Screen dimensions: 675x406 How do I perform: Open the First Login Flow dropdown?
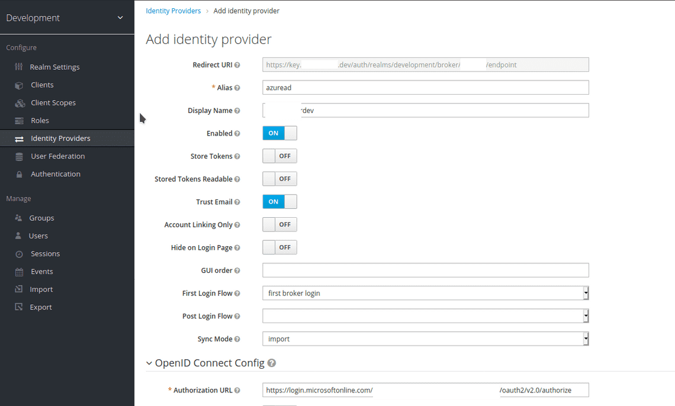tap(585, 293)
